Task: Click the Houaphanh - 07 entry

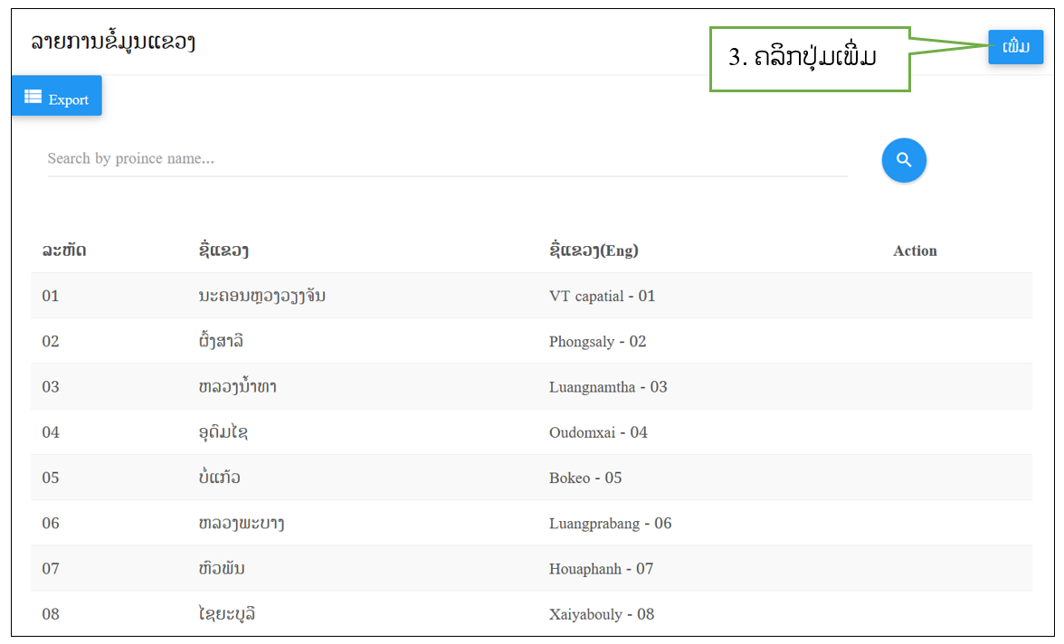Action: tap(601, 569)
